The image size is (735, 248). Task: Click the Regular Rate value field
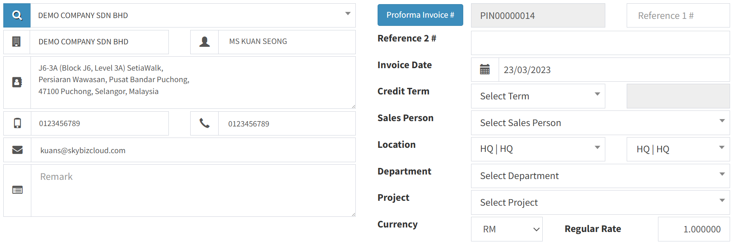[693, 229]
